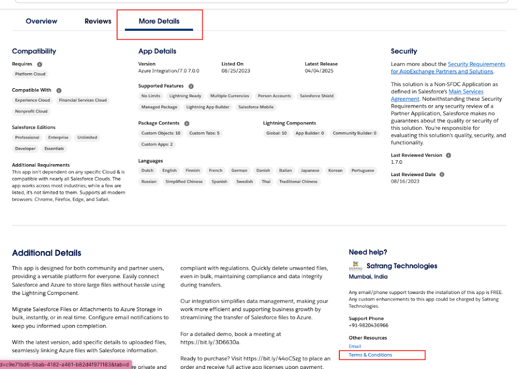
Task: Select the More Details tab
Action: [x=159, y=21]
